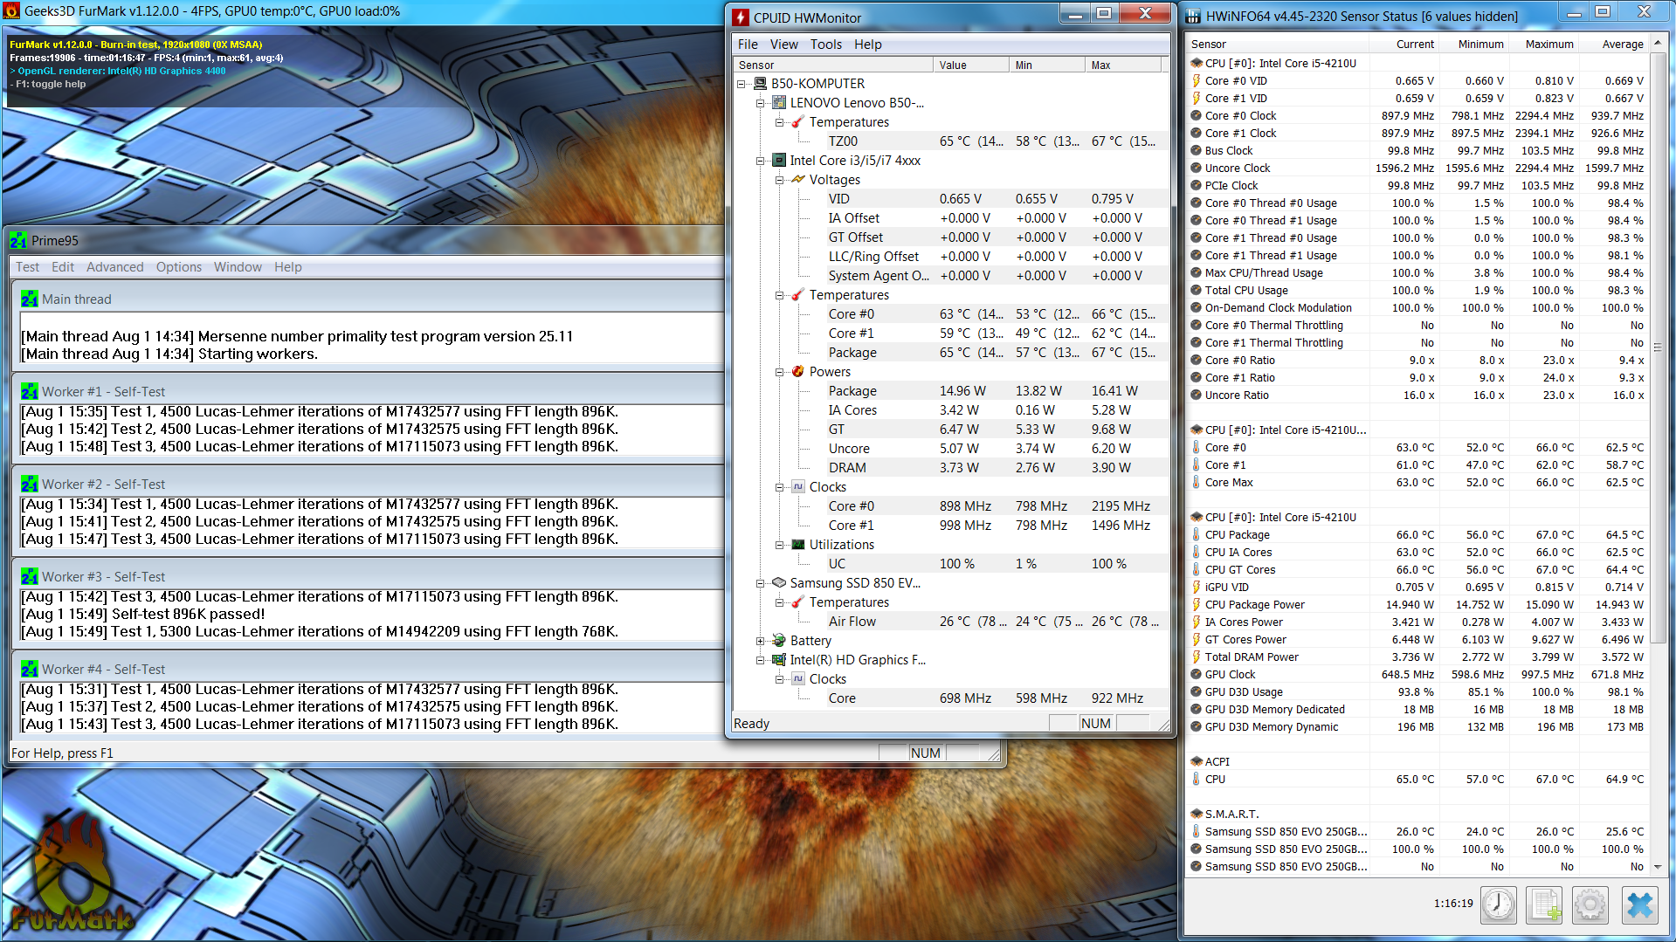
Task: Select the Total DRAM Power row in HWiNFO64
Action: 1417,657
